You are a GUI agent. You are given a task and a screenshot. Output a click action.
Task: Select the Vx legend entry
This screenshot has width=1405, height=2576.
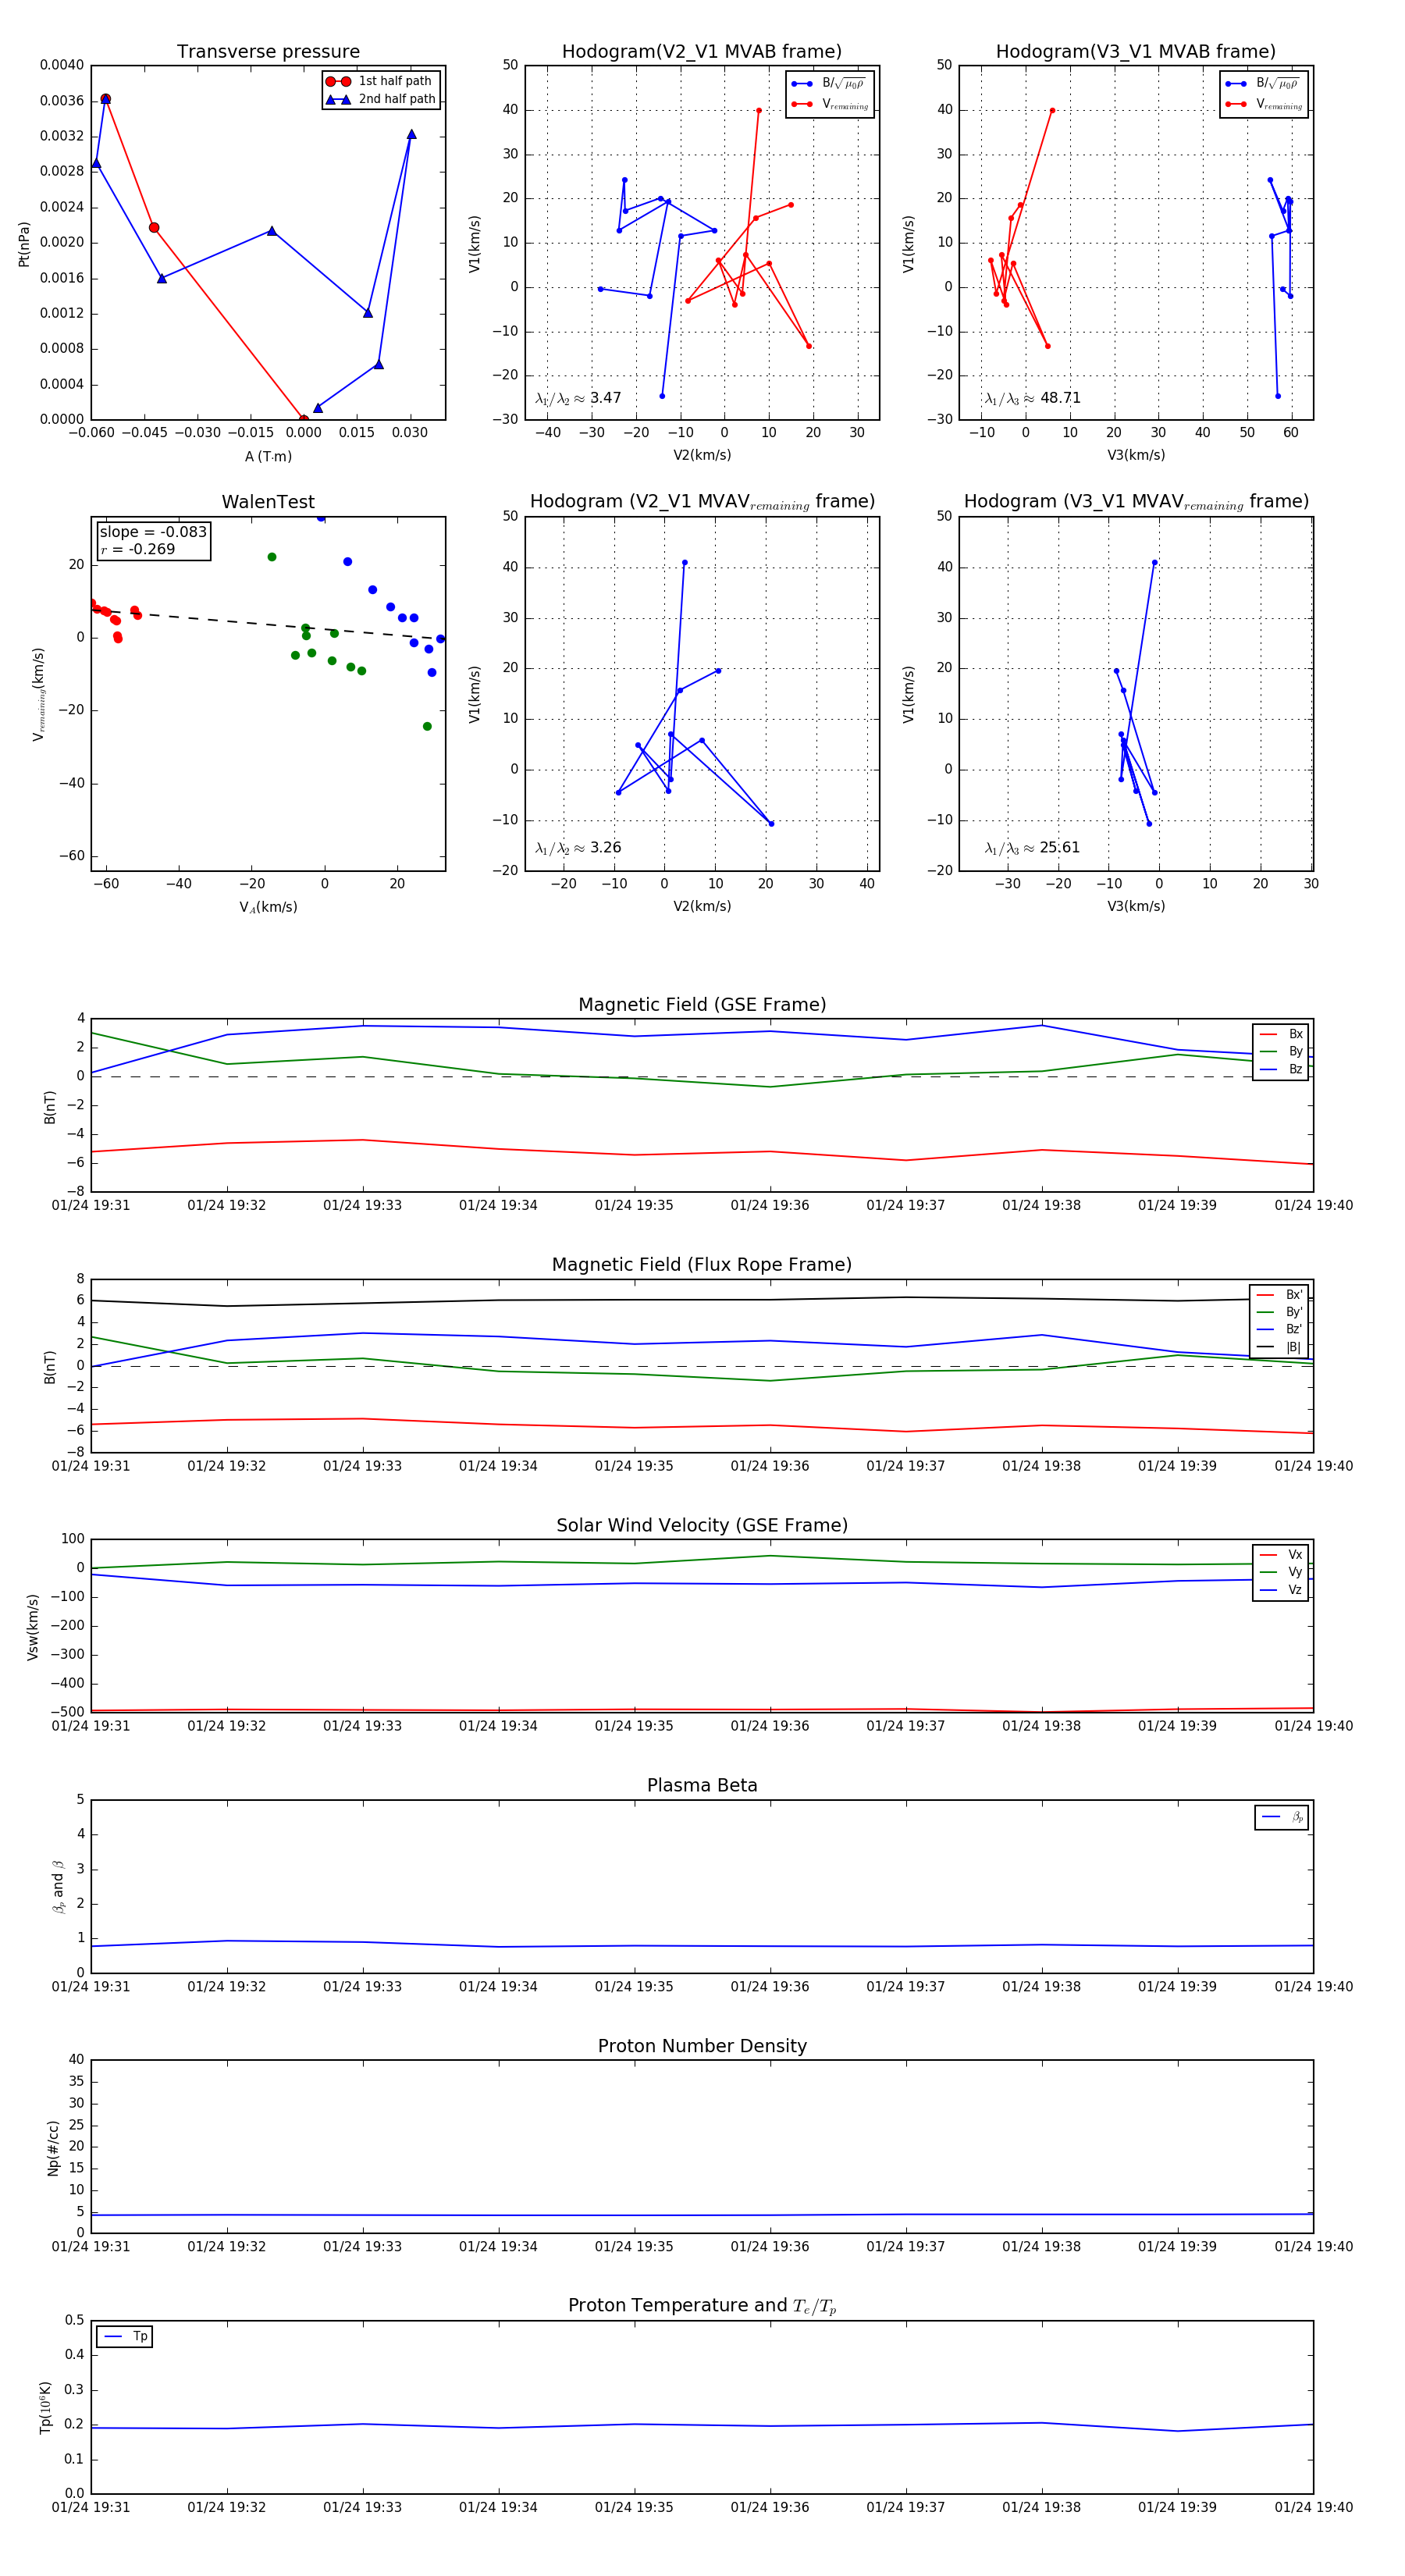point(1281,1554)
